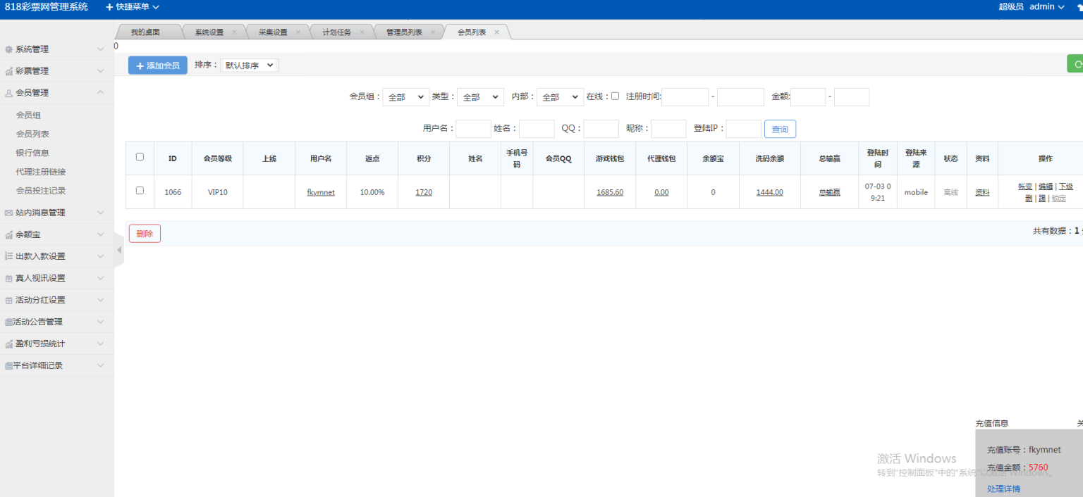Screen dimensions: 1083x497
Task: Click the plus icon next to 快捷菜单
Action: pos(109,8)
